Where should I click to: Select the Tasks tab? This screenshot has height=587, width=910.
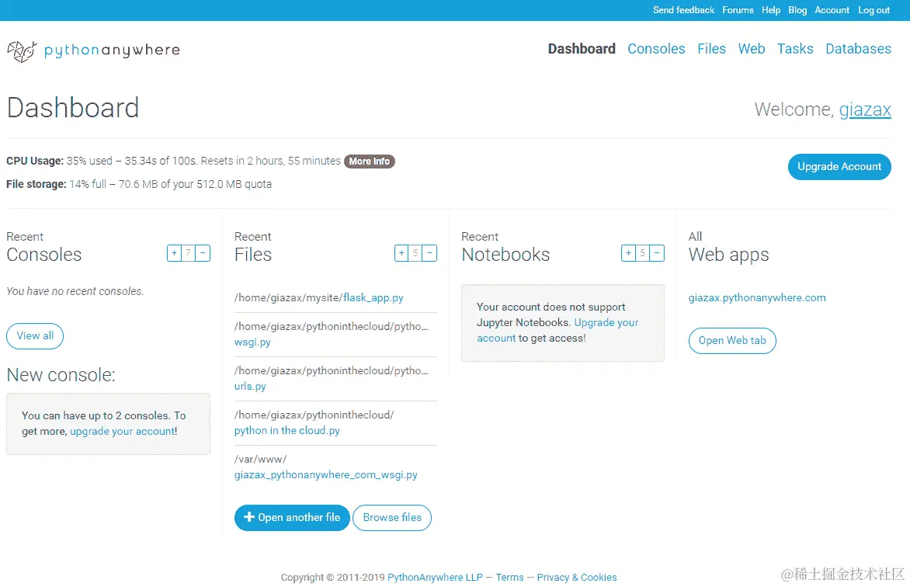pyautogui.click(x=795, y=49)
